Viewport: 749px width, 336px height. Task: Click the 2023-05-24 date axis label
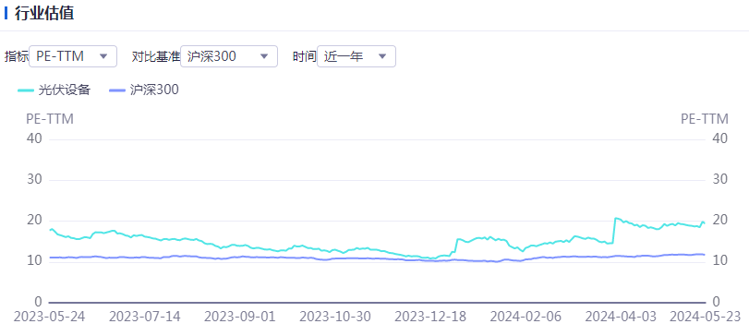click(49, 317)
